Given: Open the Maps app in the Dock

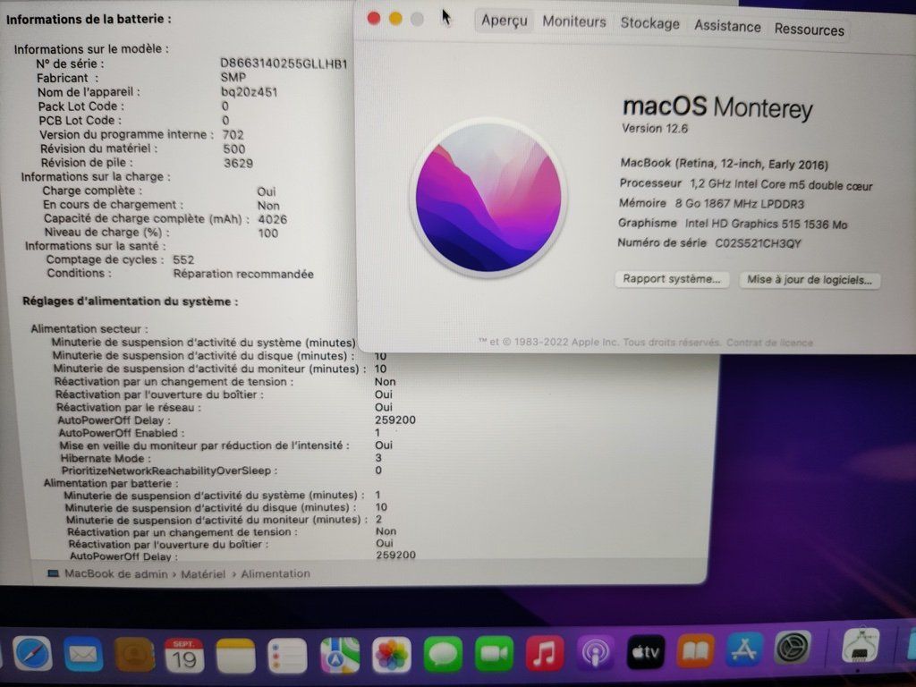Looking at the screenshot, I should [339, 656].
